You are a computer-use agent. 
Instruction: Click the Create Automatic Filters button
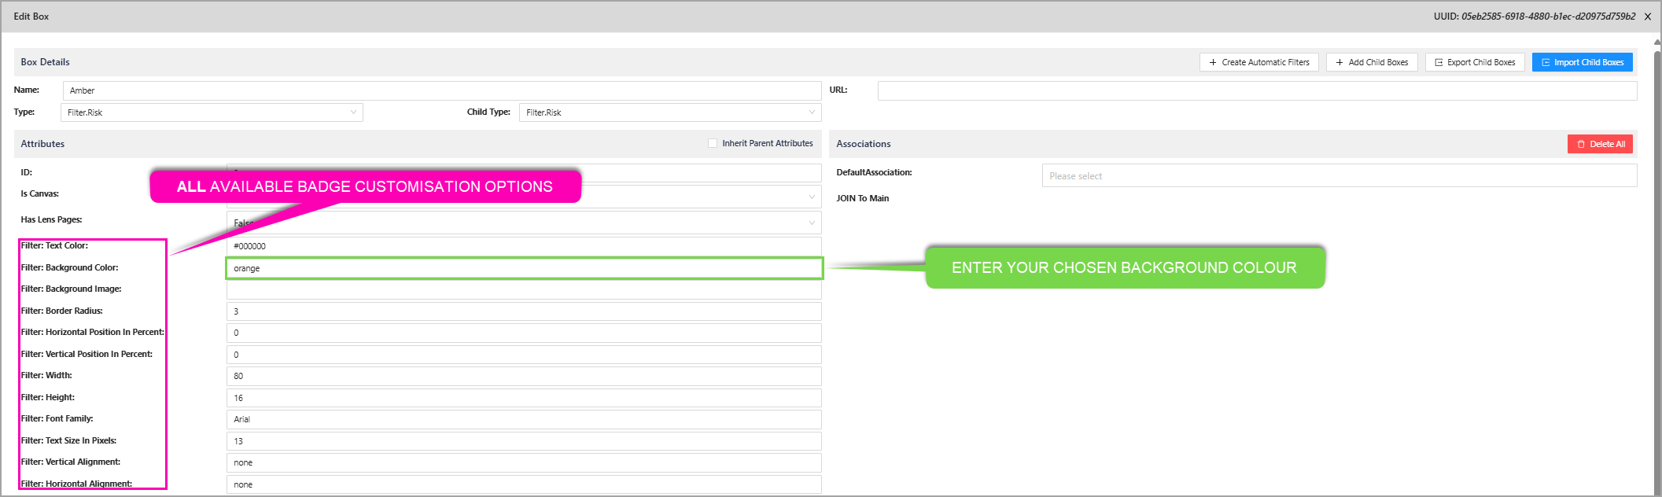[1258, 62]
